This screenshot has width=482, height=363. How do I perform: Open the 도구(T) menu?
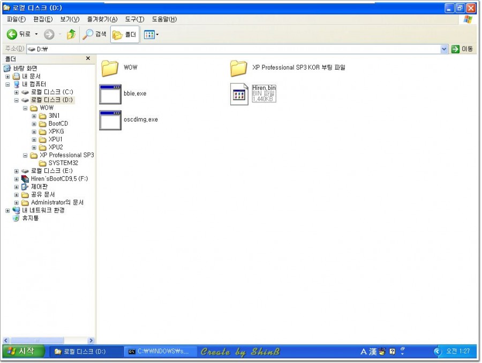tap(134, 19)
